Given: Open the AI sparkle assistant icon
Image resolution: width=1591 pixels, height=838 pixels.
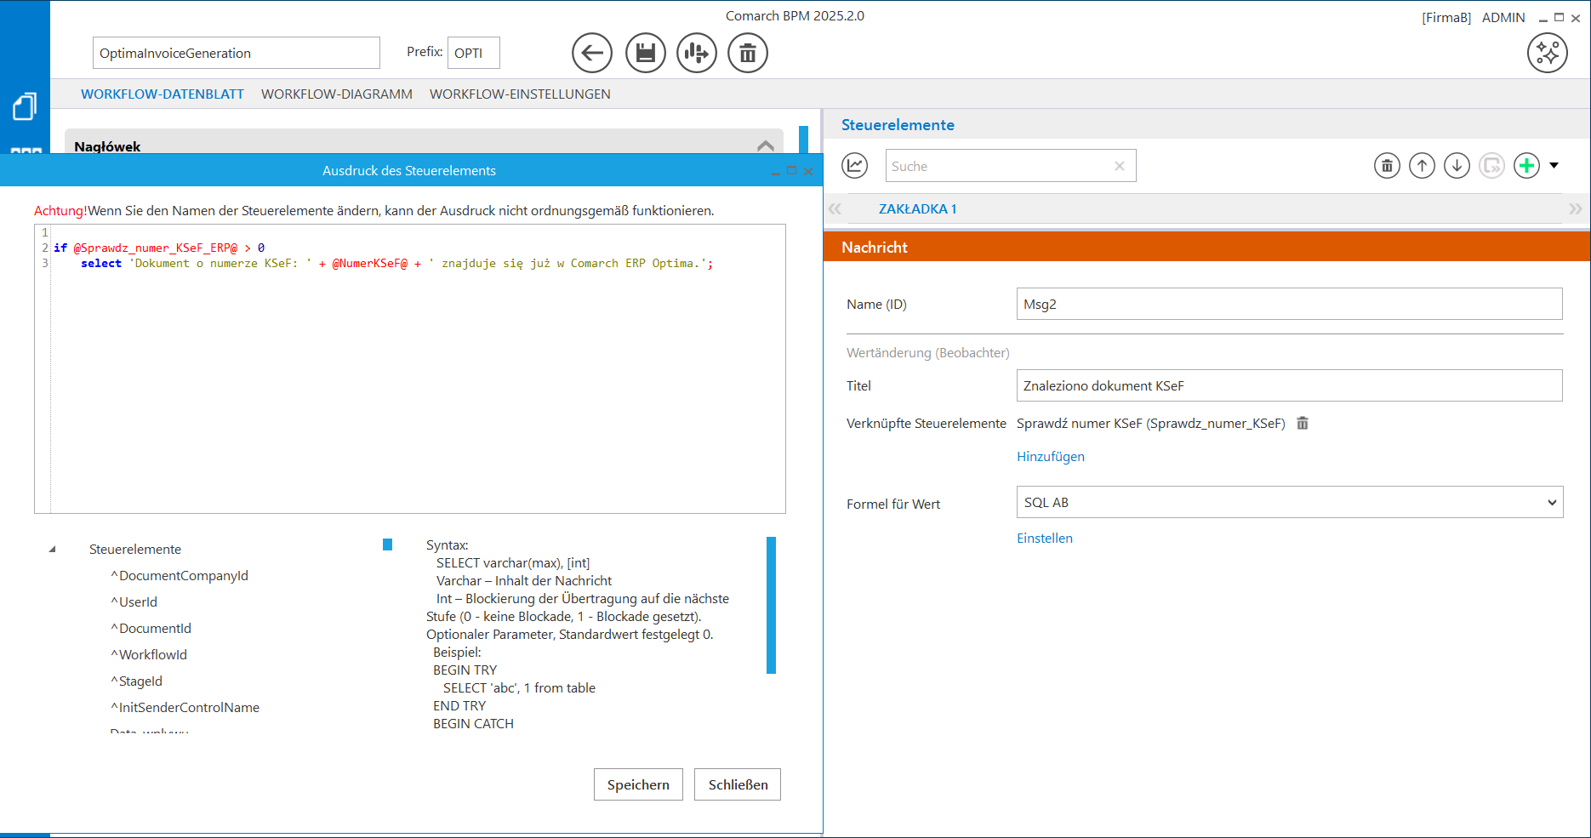Looking at the screenshot, I should [1548, 53].
